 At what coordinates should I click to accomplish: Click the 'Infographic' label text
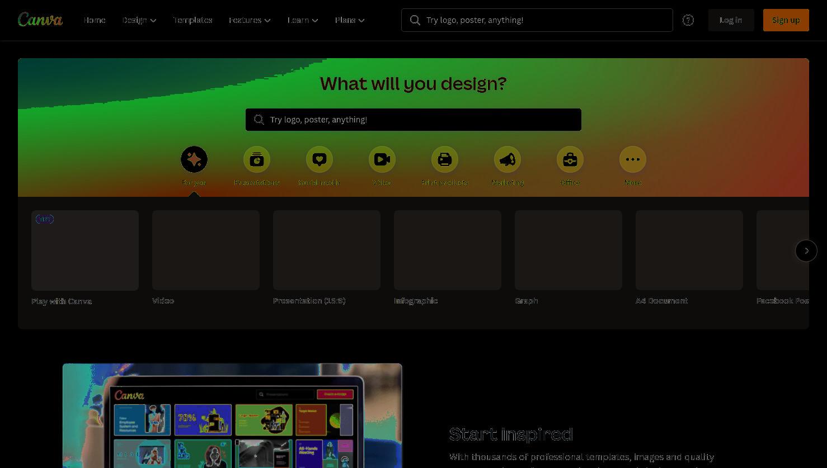point(416,301)
